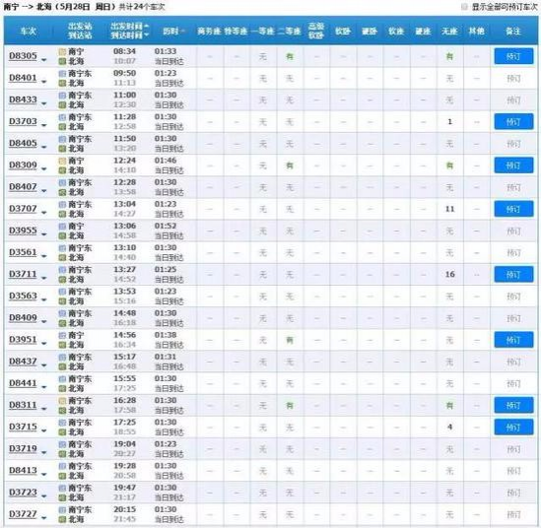Click the station icon beside 南宁 in D3951 row
Viewport: 541px width, 528px height.
pos(62,335)
